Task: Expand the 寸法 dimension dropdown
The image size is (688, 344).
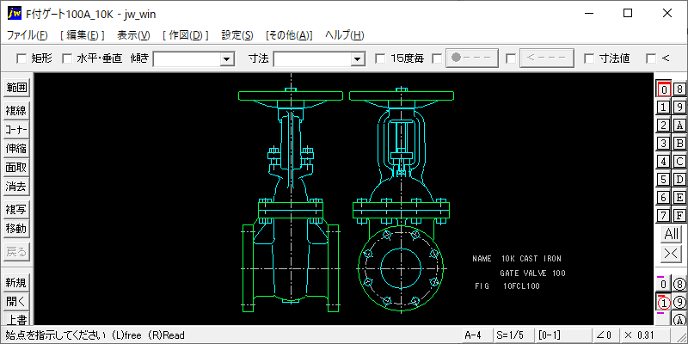Action: click(358, 58)
